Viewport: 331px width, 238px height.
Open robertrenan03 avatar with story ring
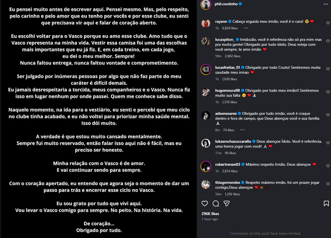pos(206,166)
